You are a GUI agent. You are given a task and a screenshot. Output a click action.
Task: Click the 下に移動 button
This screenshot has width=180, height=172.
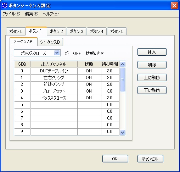[152, 90]
